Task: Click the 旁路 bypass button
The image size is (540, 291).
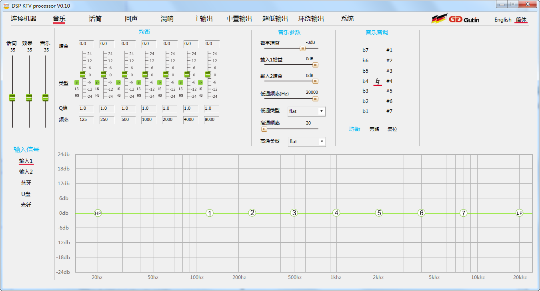Action: pos(374,129)
